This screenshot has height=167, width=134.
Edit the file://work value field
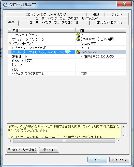click(103, 52)
